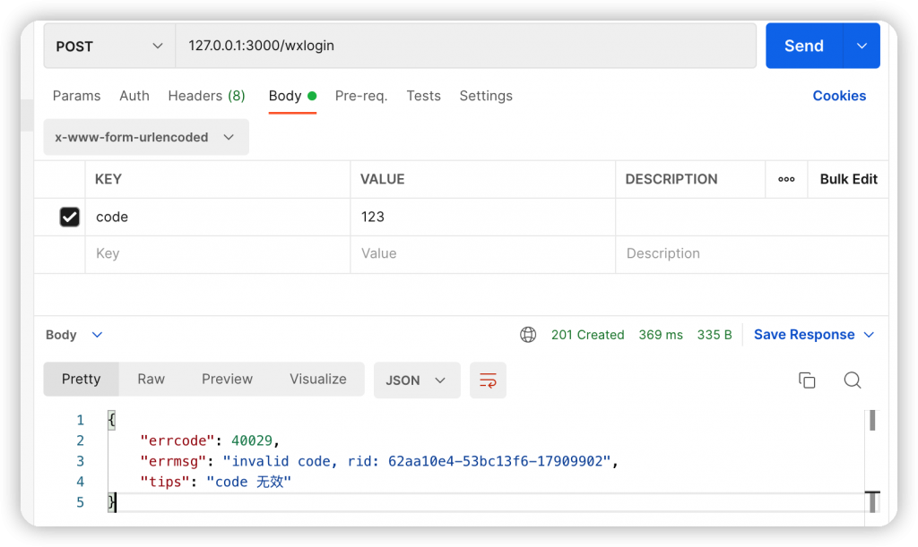Screen dimensions: 918x547
Task: Expand the x-www-form-urlencoded body type dropdown
Action: click(145, 138)
